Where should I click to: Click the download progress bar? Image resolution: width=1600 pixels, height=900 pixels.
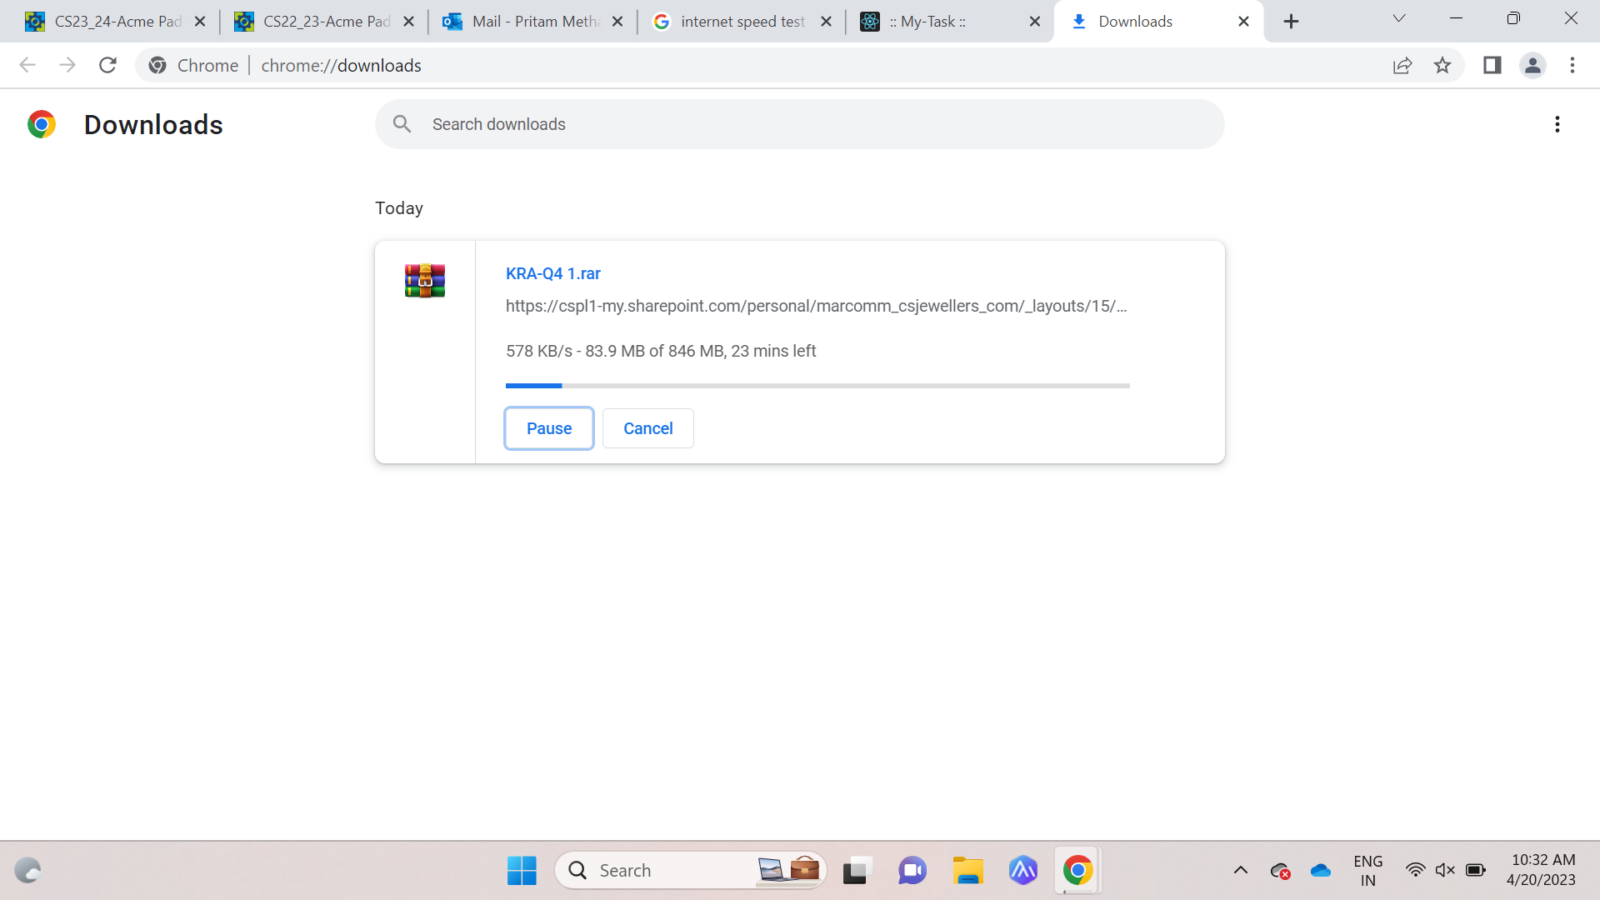point(817,386)
